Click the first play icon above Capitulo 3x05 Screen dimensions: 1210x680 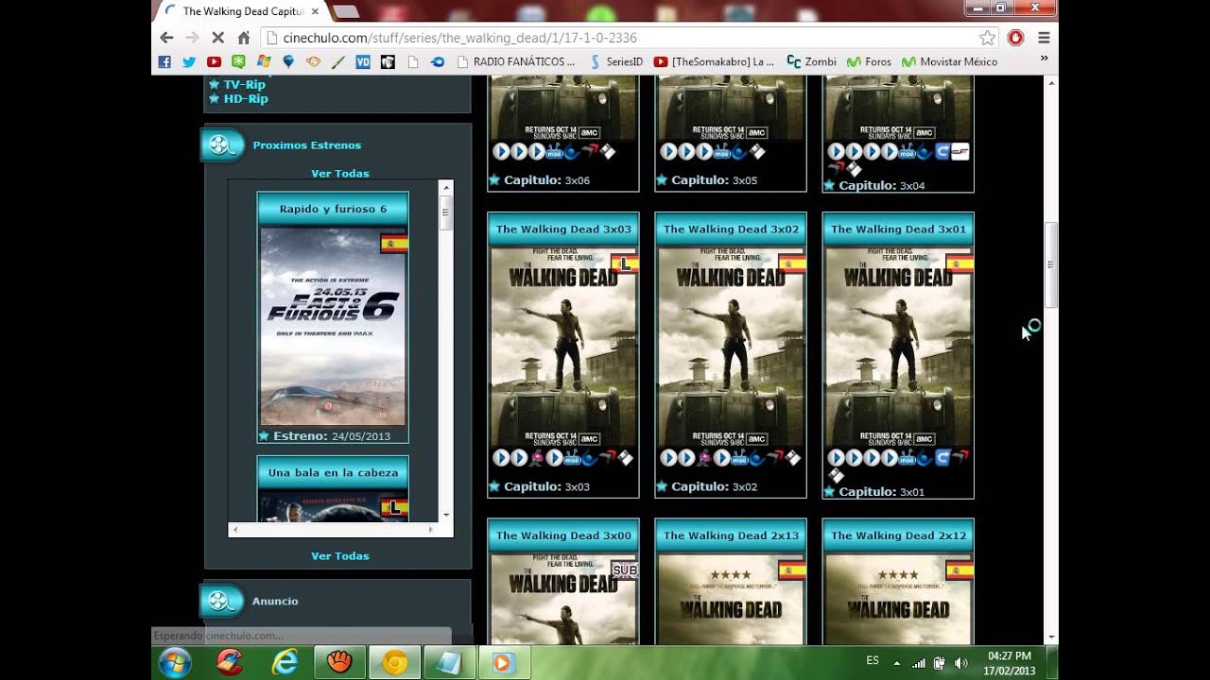pos(668,151)
